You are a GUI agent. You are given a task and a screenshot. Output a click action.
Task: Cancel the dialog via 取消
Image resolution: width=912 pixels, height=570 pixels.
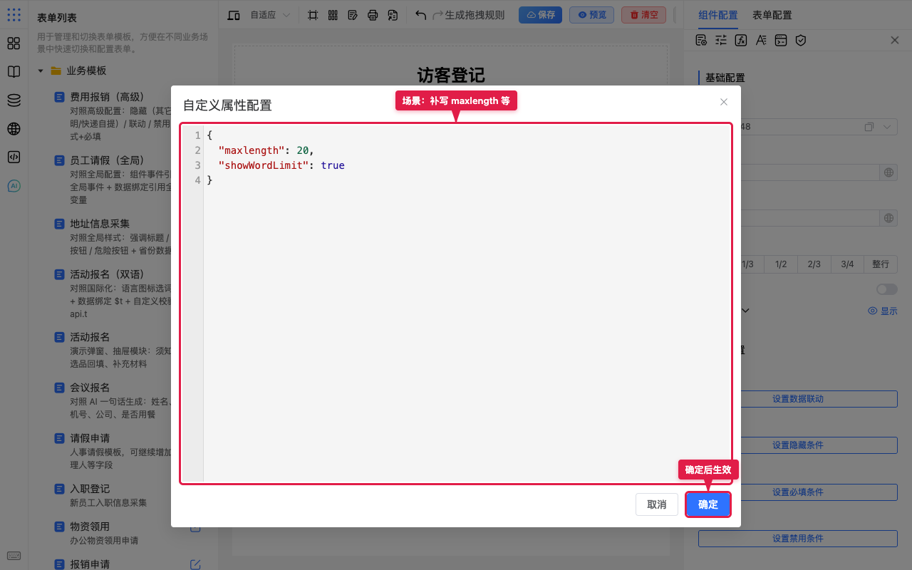[657, 504]
